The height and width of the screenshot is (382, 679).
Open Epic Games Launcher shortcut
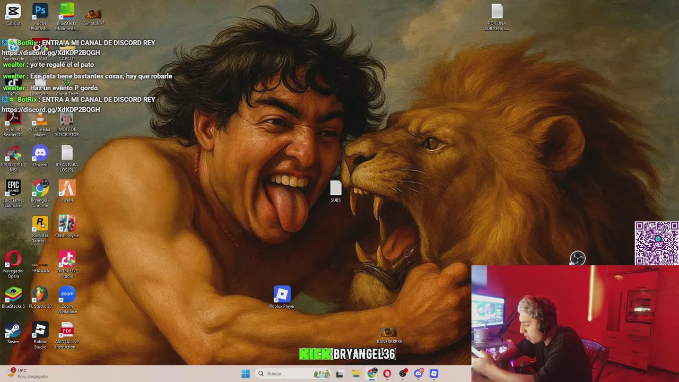pos(13,194)
